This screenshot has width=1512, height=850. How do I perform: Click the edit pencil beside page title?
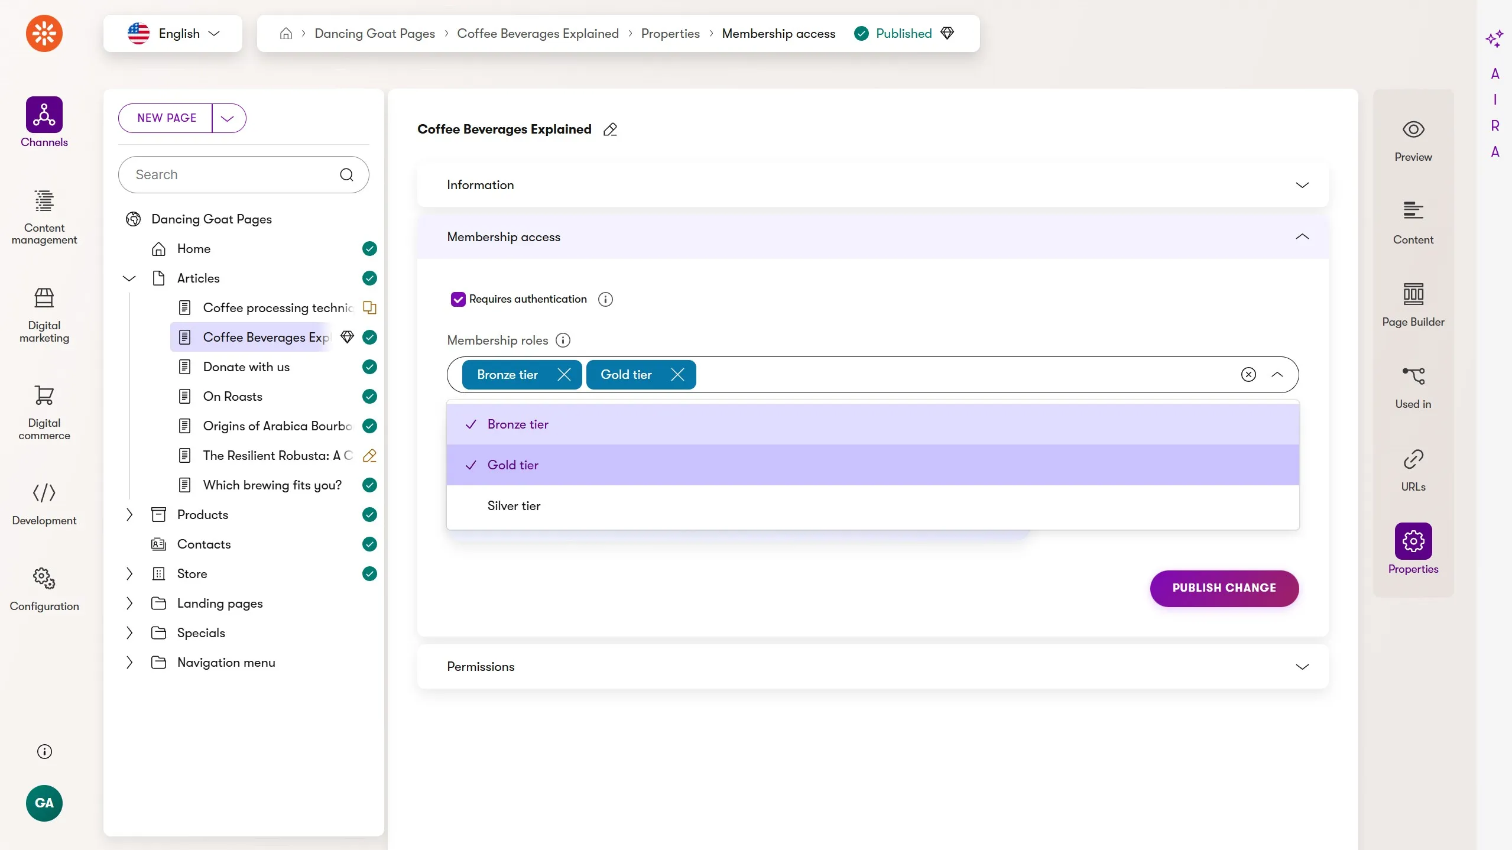(x=610, y=129)
